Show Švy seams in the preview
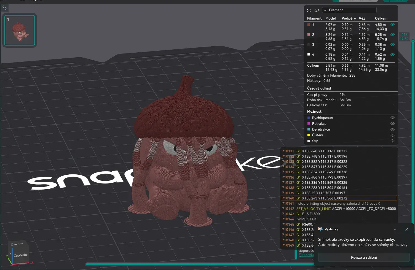Screen dimensions: 415x270 coord(392,141)
